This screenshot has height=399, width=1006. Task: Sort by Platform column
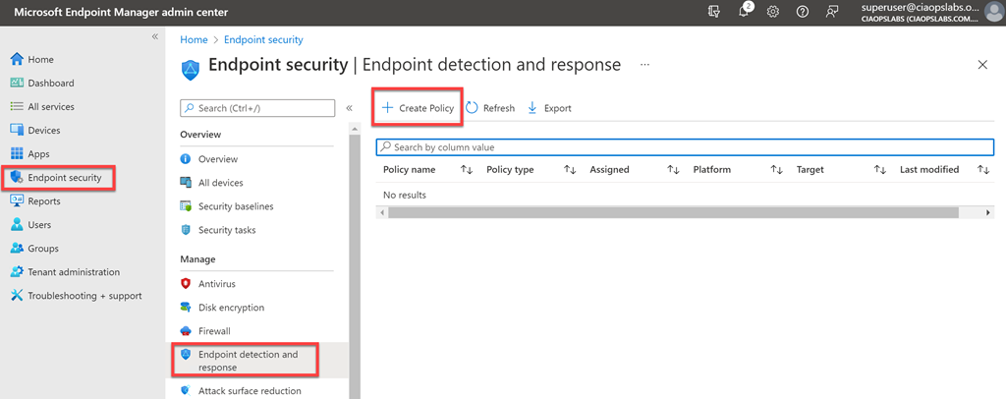coord(776,170)
